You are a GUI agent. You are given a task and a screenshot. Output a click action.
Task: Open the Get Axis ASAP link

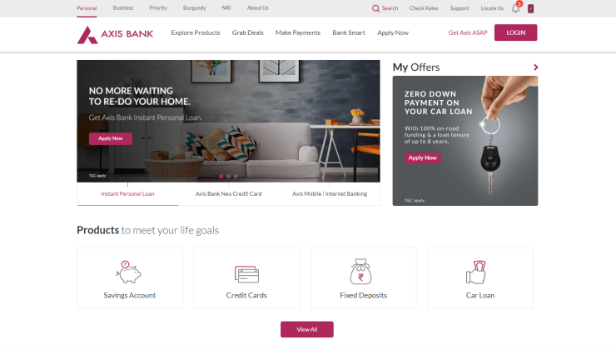click(468, 32)
